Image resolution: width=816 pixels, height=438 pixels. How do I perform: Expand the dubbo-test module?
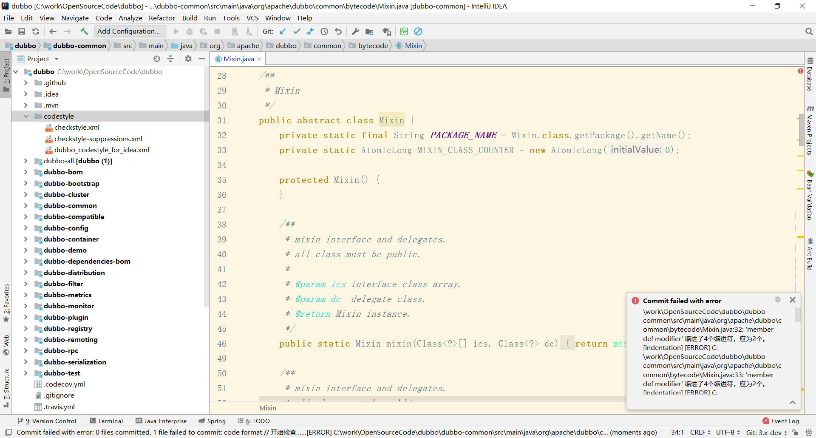25,373
